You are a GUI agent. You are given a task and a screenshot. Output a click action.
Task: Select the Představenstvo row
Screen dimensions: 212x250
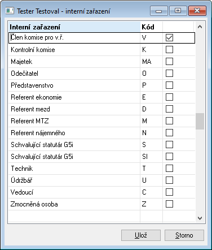coord(101,85)
